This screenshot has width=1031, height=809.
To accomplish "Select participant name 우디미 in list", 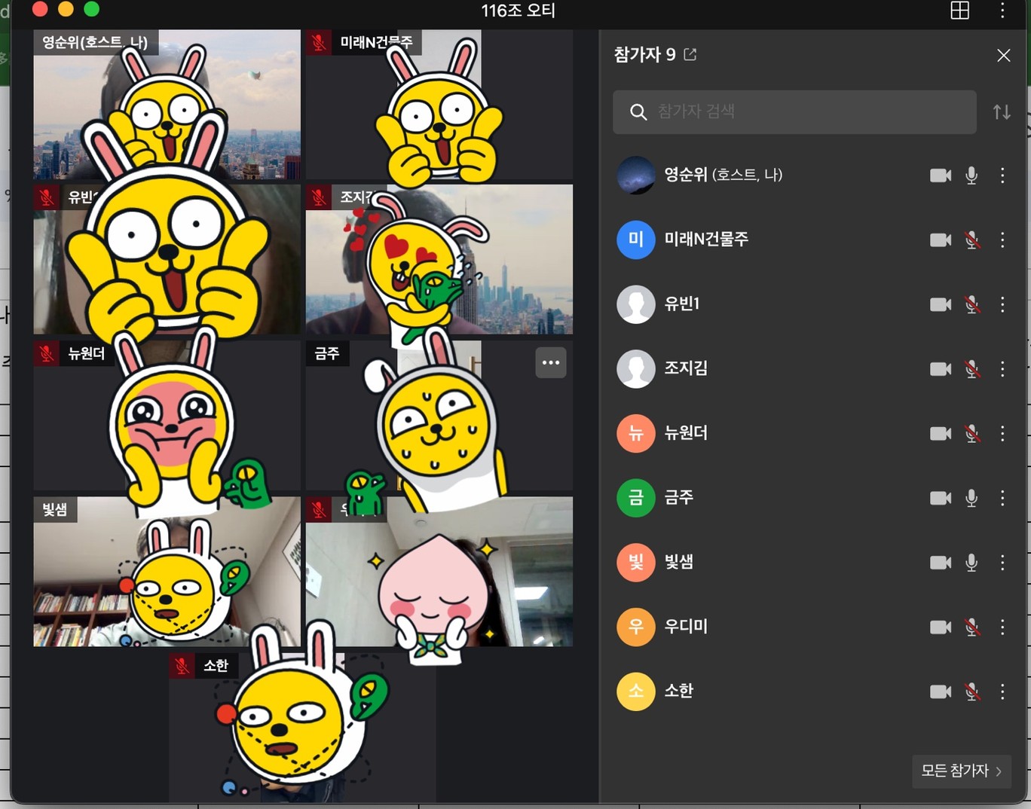I will point(685,627).
